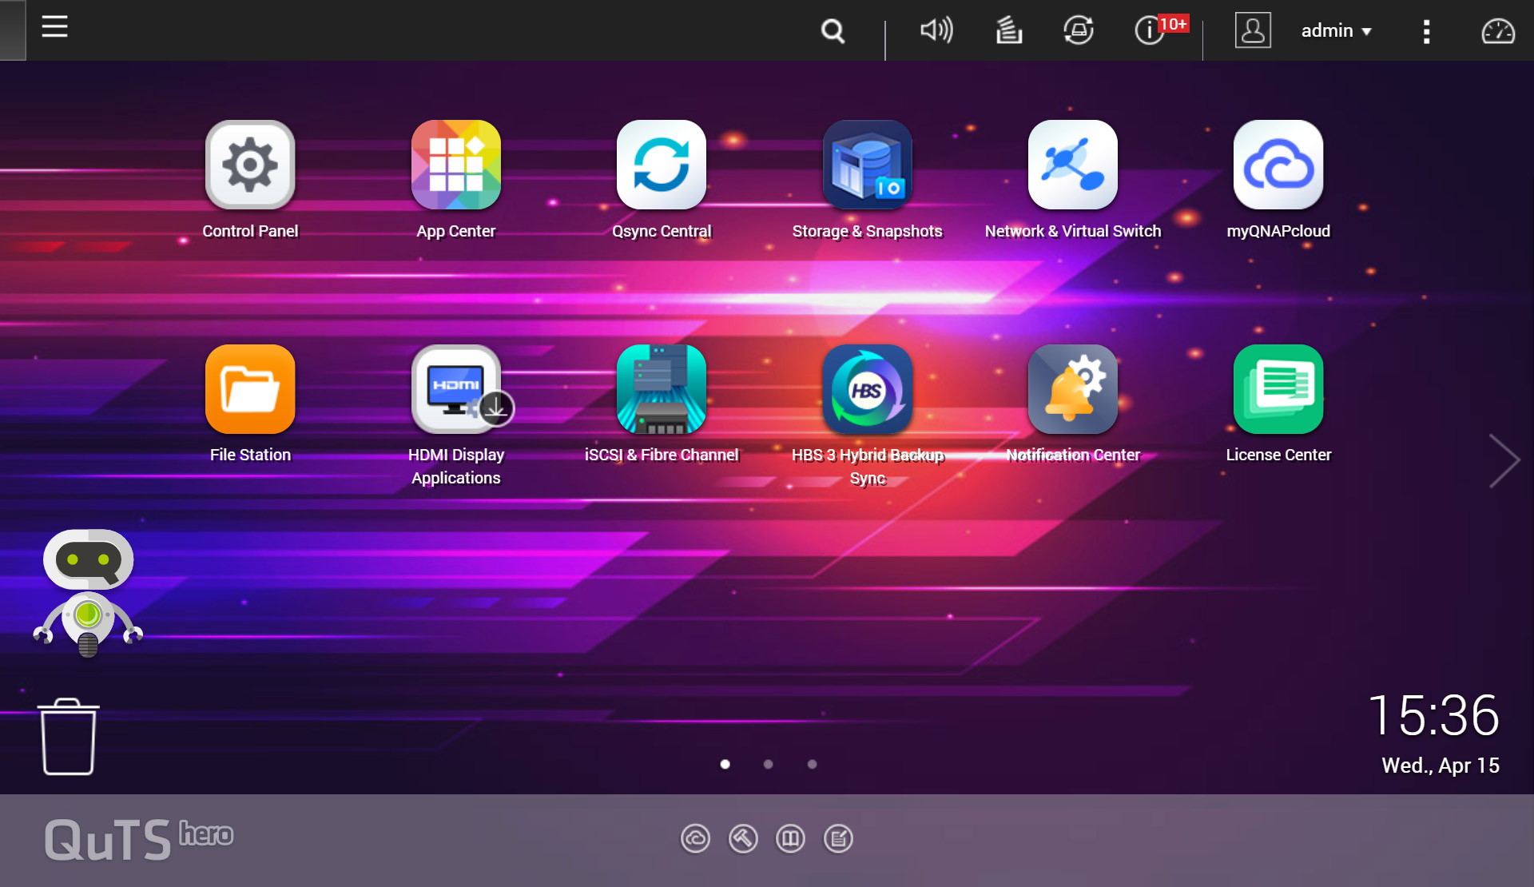Open File Station
1534x887 pixels.
250,389
